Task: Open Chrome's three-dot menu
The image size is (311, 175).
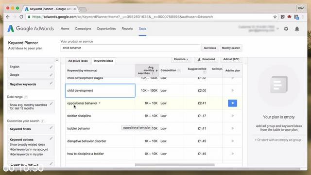Action: click(303, 17)
